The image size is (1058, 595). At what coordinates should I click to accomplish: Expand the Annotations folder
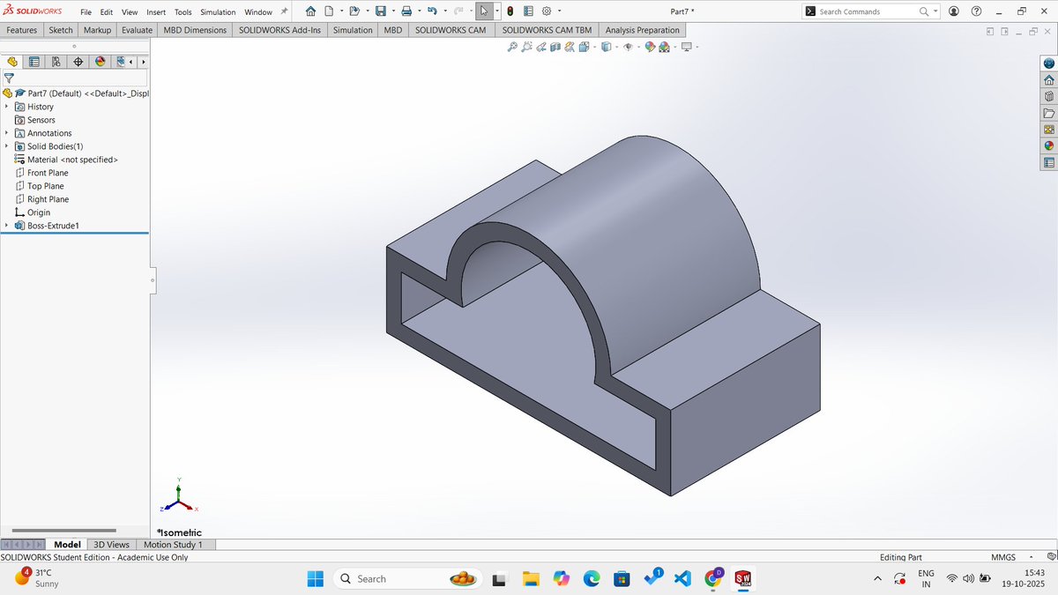click(6, 133)
